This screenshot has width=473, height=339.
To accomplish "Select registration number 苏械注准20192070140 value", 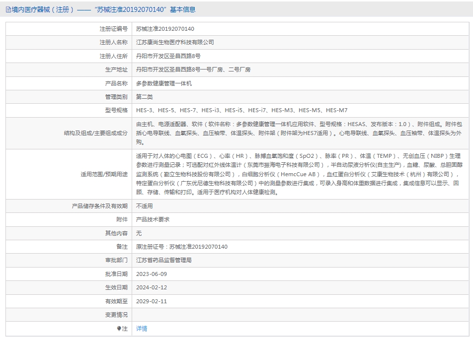I will click(165, 29).
